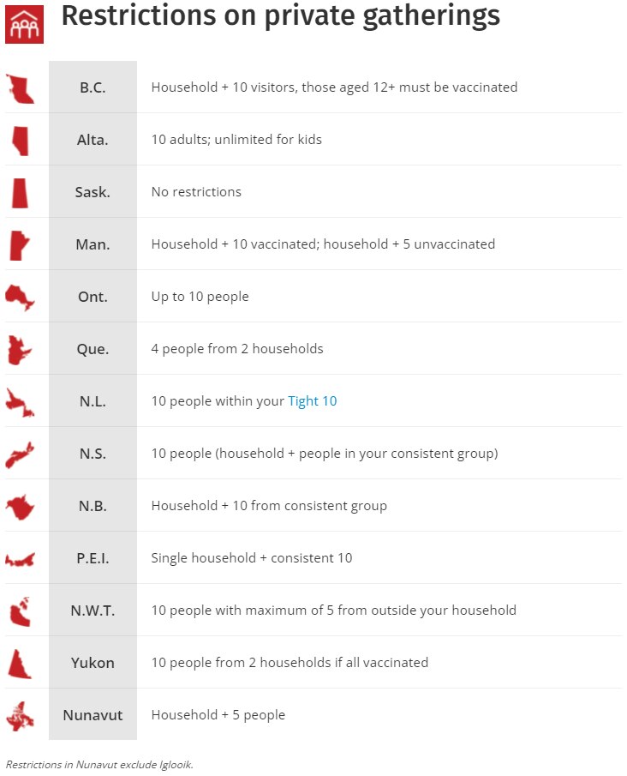Select the Ontario province map icon
Screen dimensions: 627x776
(19, 297)
